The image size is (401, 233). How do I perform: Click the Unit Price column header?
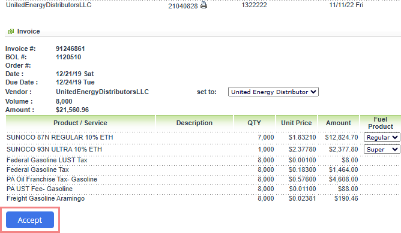coord(297,123)
